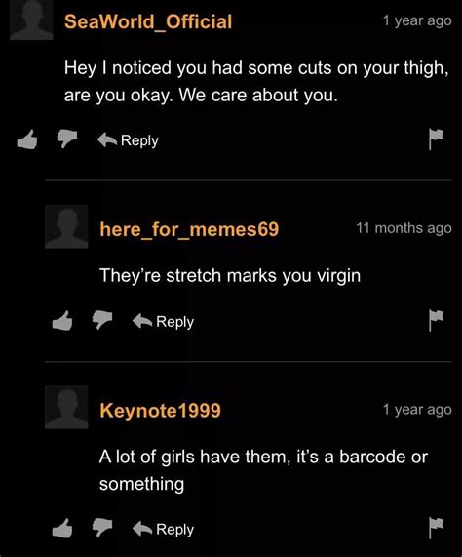This screenshot has height=557, width=462.
Task: Click Keynote1999 avatar thumbnail
Action: click(66, 408)
